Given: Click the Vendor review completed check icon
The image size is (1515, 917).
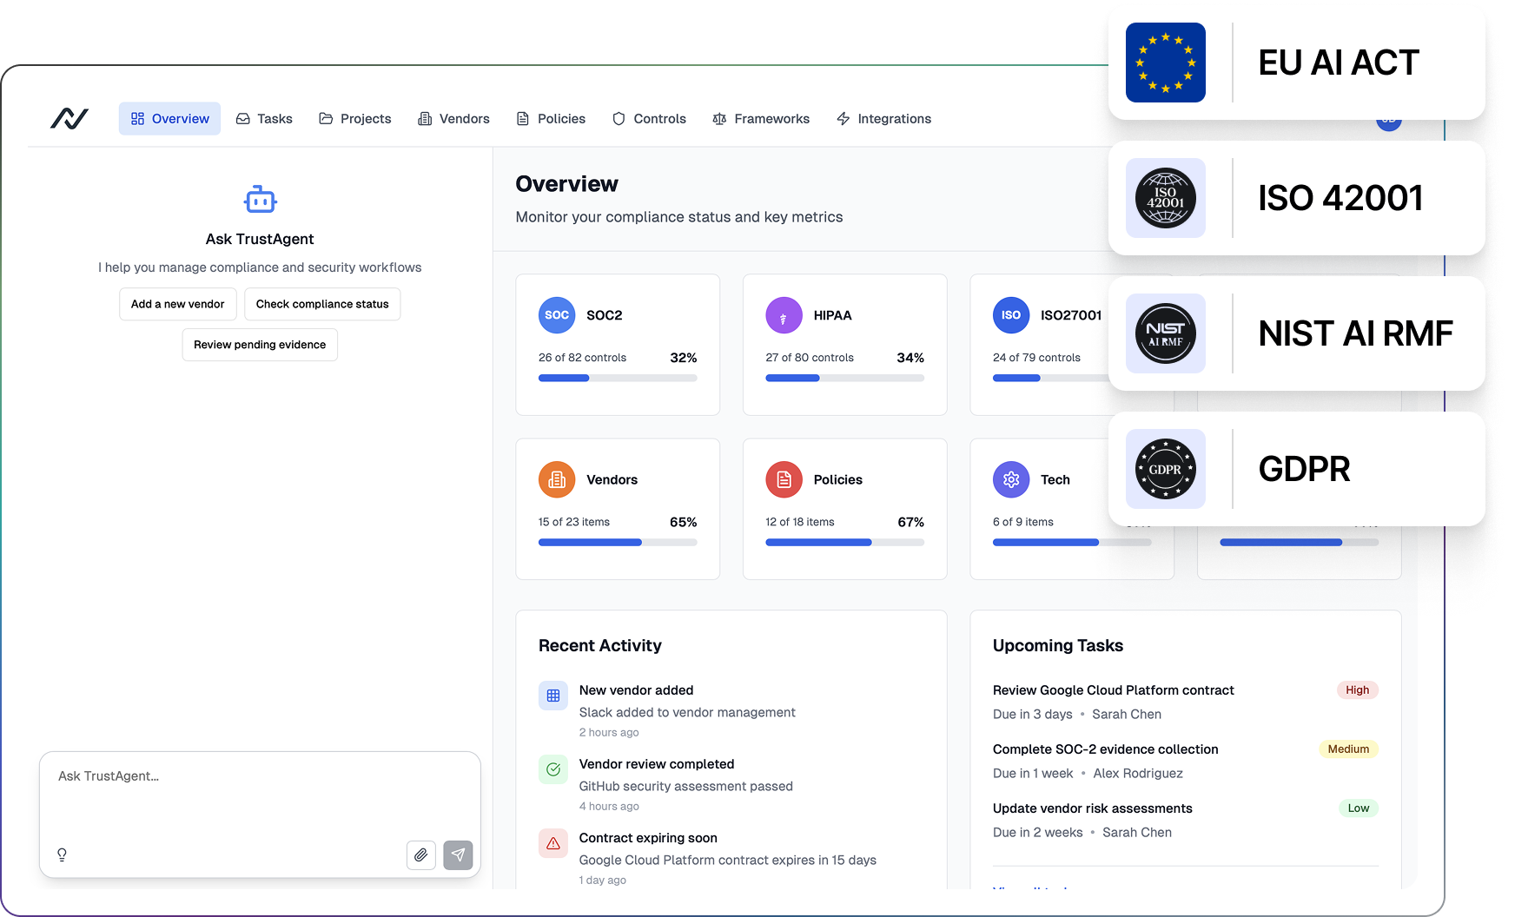Looking at the screenshot, I should [x=553, y=769].
